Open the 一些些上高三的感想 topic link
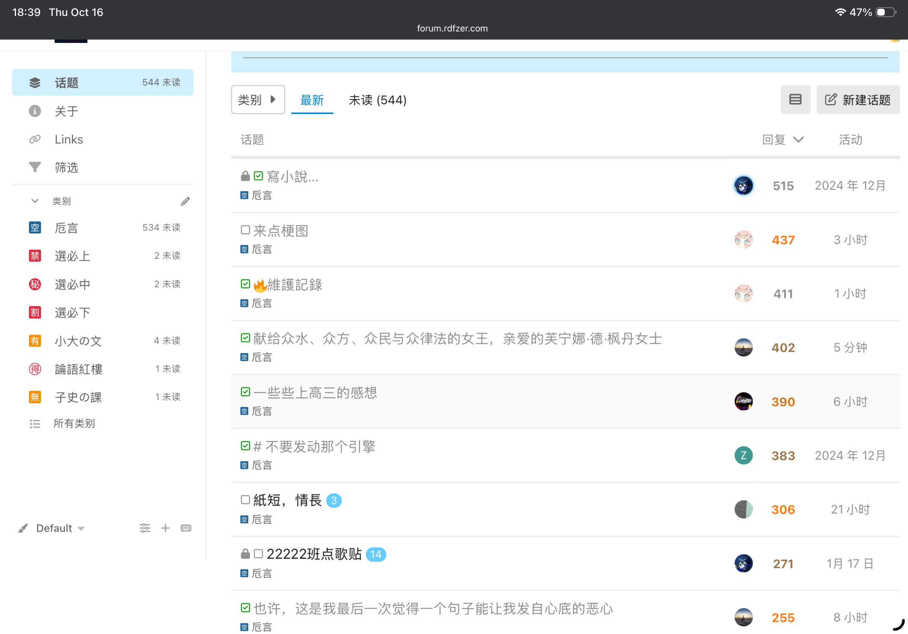This screenshot has width=908, height=634. 315,393
